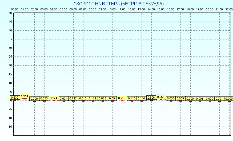Screen dimensions: 233x141
Task: Click the 12:00 time axis label
Action: 132,9
